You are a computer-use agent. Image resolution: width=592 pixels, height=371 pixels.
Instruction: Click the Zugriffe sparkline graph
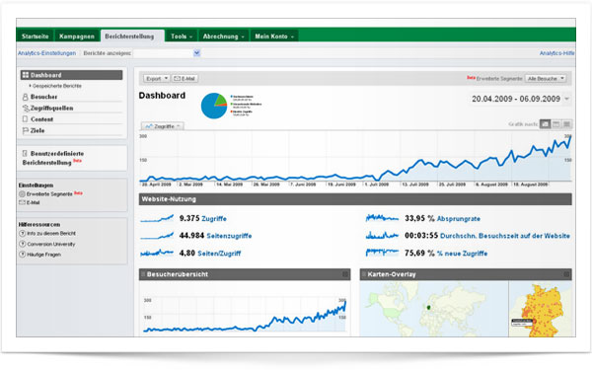coord(157,218)
